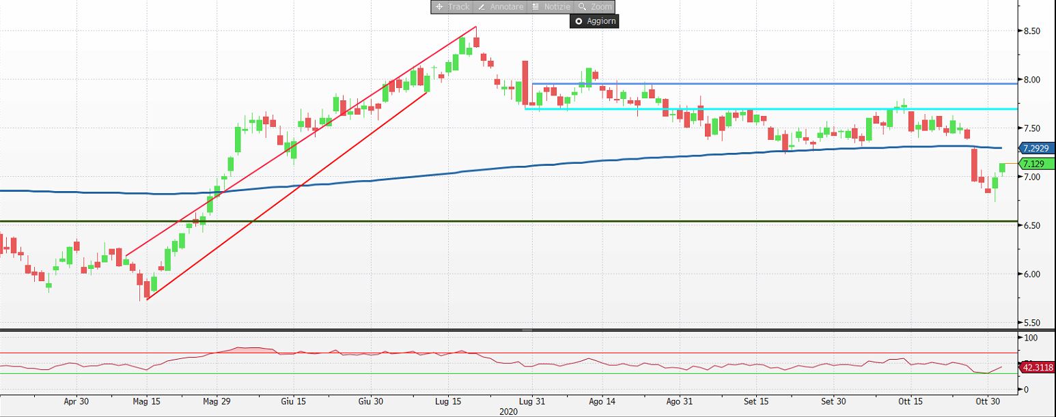Click the 8.50 price axis label
Screen dimensions: 1056x417
tap(1031, 31)
